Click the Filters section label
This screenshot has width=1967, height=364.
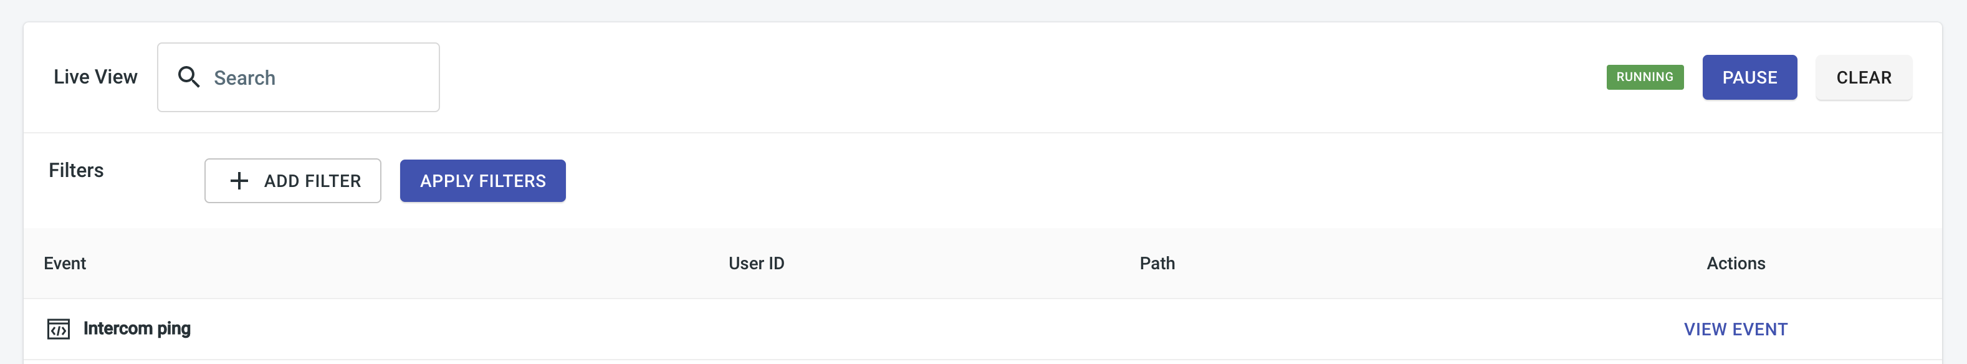[77, 170]
